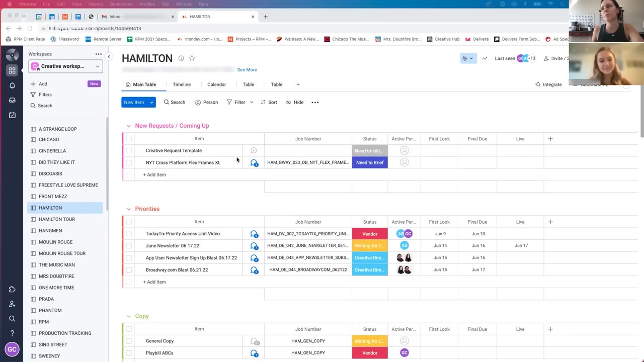
Task: Open the apps puzzle icon in left rail
Action: point(12,289)
